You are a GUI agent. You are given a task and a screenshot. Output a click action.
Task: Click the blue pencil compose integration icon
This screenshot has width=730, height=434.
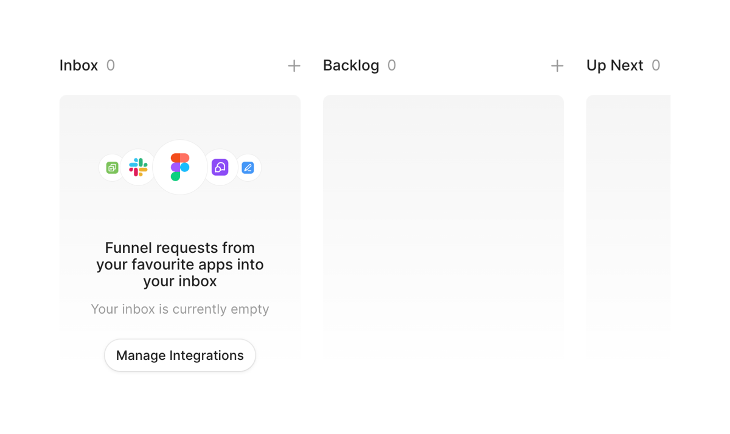click(248, 167)
